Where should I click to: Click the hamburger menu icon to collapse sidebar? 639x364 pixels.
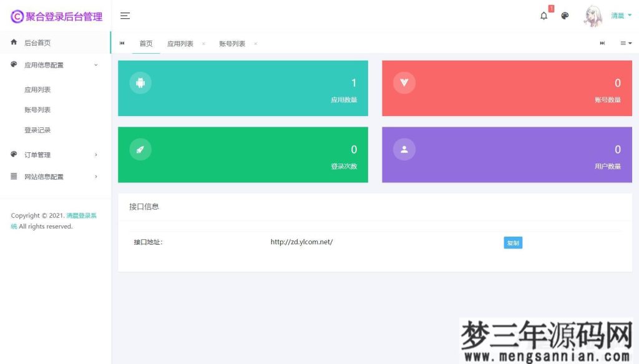coord(125,16)
